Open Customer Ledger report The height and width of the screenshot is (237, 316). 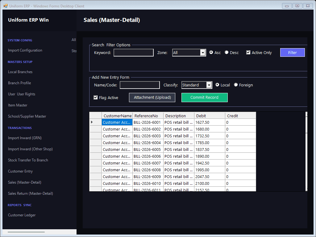pyautogui.click(x=22, y=215)
